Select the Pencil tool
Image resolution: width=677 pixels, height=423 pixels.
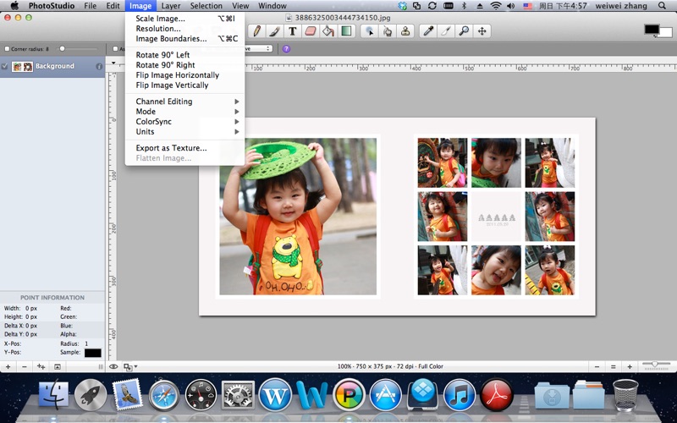257,31
